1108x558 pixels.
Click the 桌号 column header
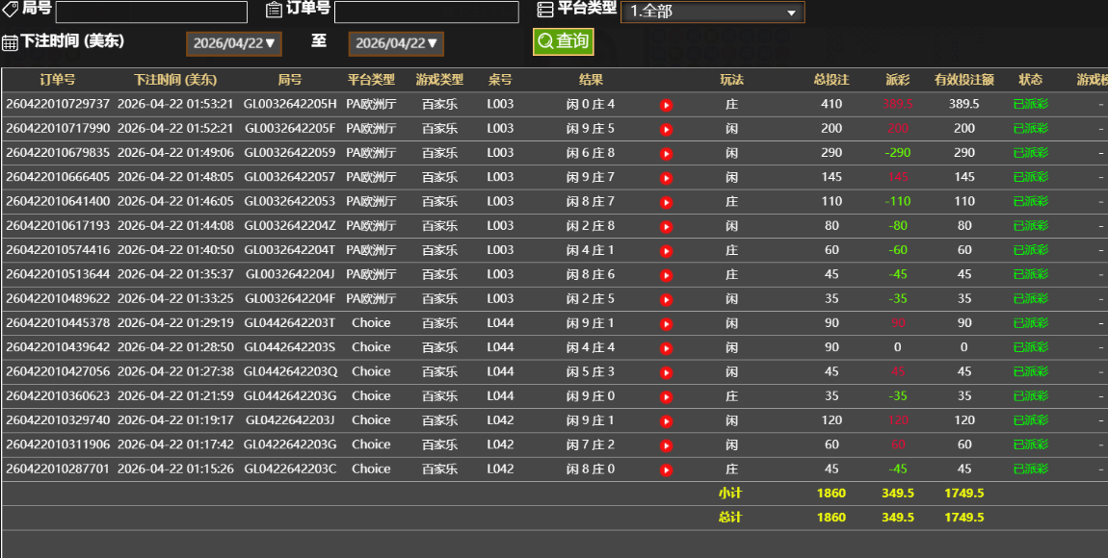[x=500, y=80]
